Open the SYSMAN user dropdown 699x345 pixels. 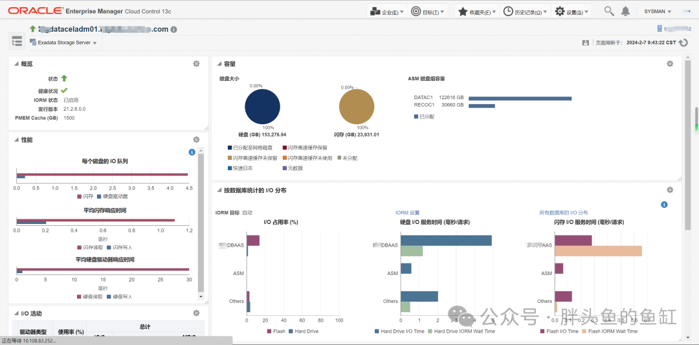pos(658,12)
